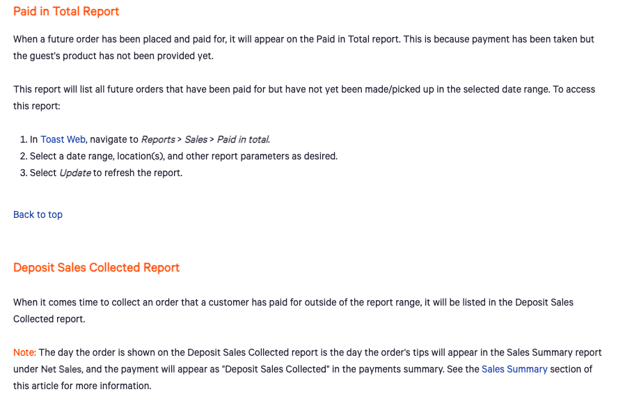Click 'this article for more information' text
Screen dimensions: 625x401
[82, 386]
